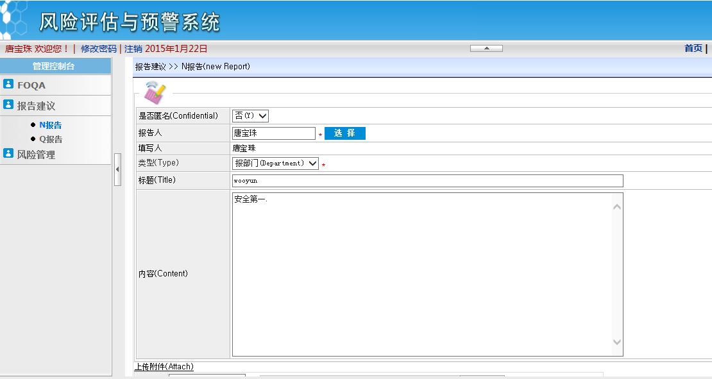Collapse the left sidebar with arrow handle
Image resolution: width=712 pixels, height=379 pixels.
[x=117, y=169]
